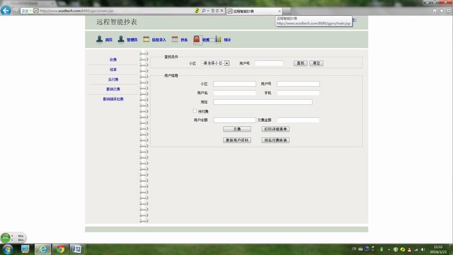Click the 信息录入 calendar icon
The image size is (453, 255).
146,39
